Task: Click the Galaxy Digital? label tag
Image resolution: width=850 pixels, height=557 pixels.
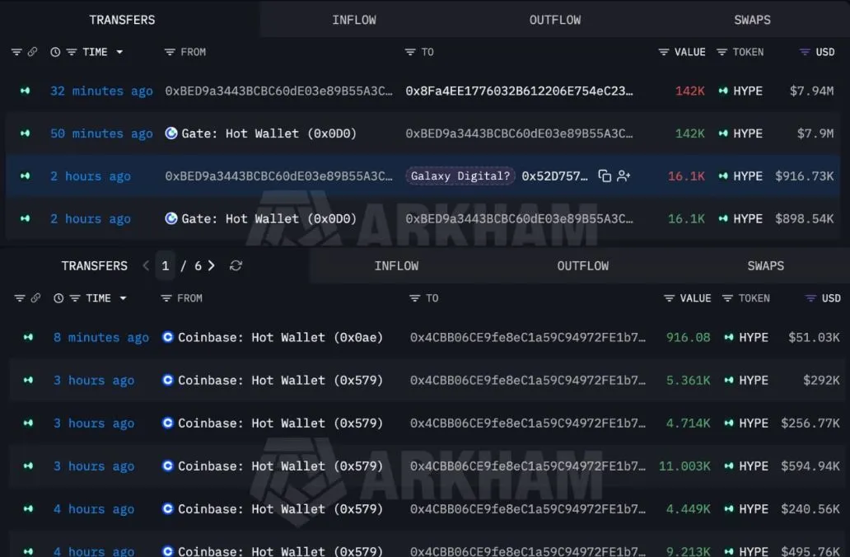Action: click(x=460, y=176)
